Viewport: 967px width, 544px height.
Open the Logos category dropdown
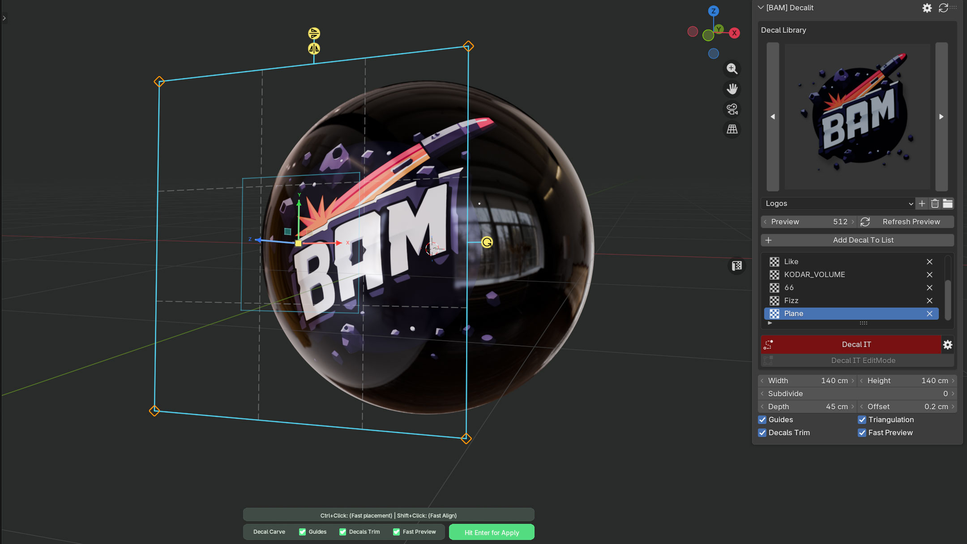838,204
